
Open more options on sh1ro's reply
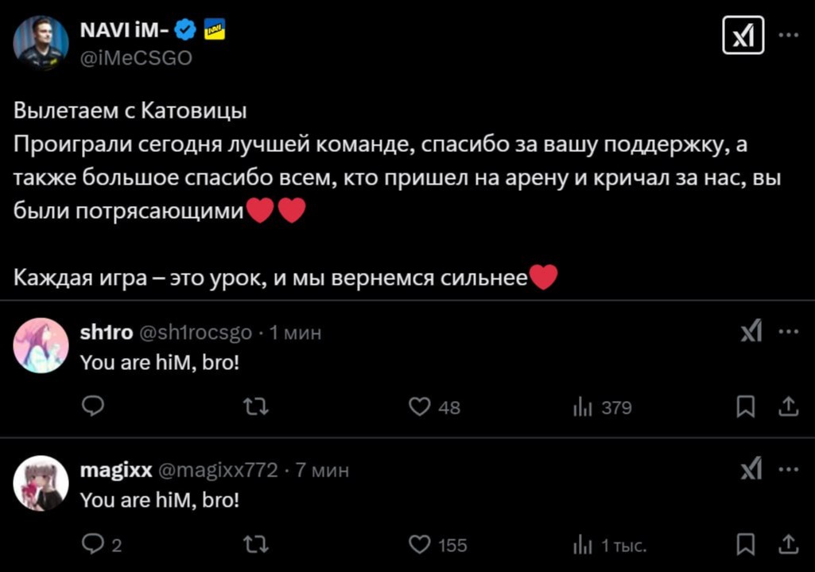tap(788, 331)
